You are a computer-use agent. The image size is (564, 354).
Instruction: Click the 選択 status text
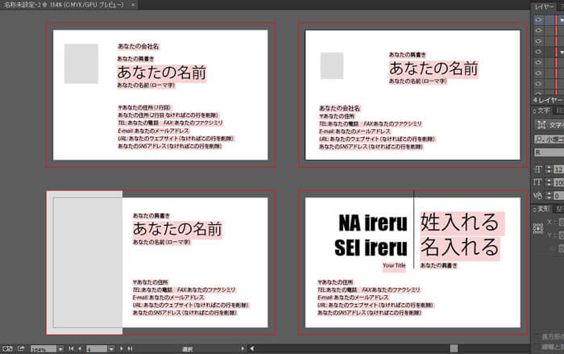(x=188, y=349)
